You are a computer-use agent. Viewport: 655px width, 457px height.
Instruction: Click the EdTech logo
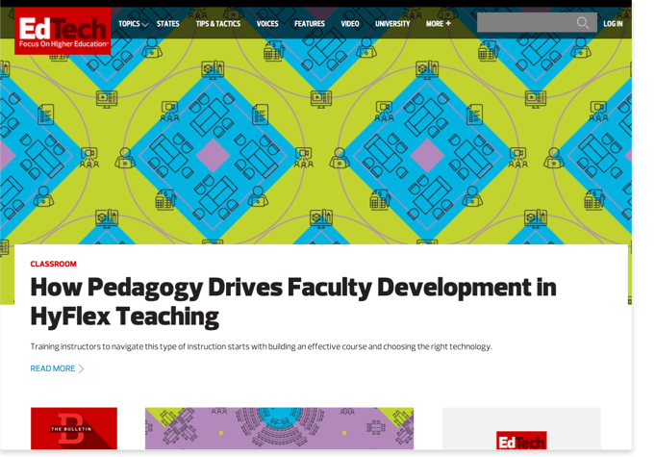coord(63,31)
